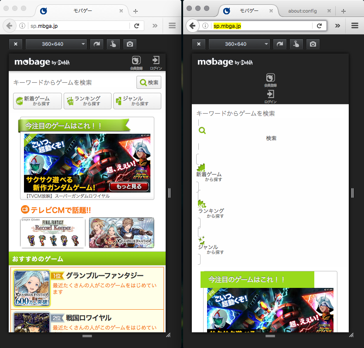Close モバゲー tab in right window

pyautogui.click(x=271, y=11)
